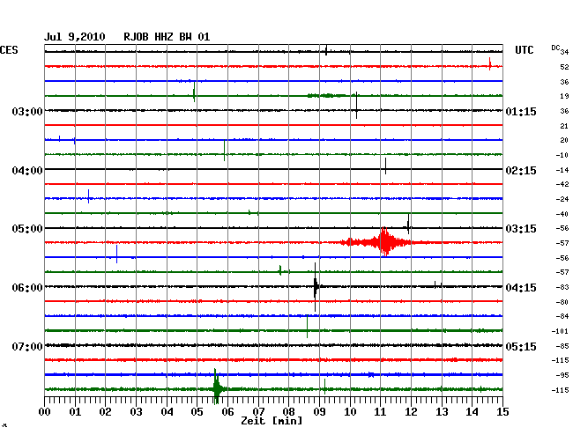Click the DC value -14

tap(562, 170)
